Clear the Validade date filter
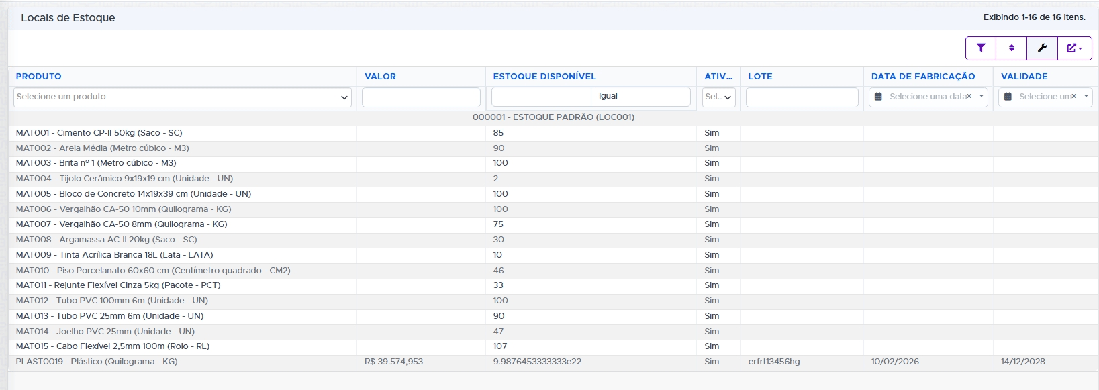 pyautogui.click(x=1073, y=97)
